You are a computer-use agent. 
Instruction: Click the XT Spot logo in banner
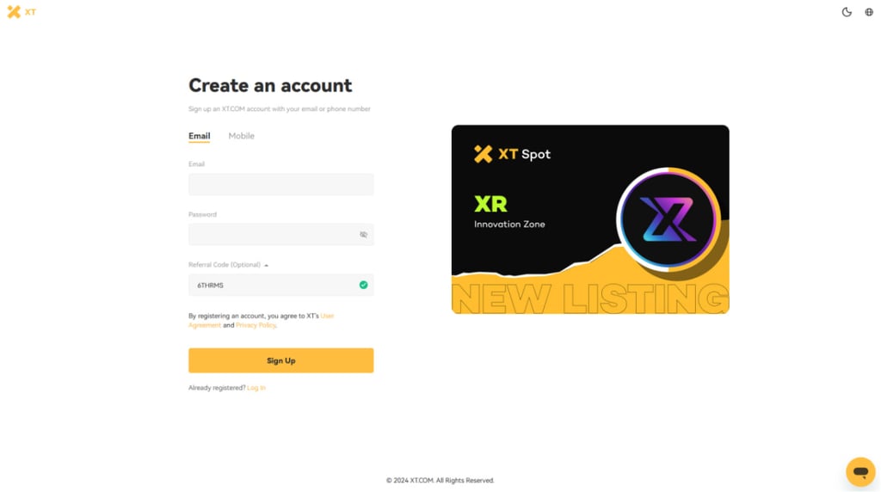pyautogui.click(x=512, y=154)
